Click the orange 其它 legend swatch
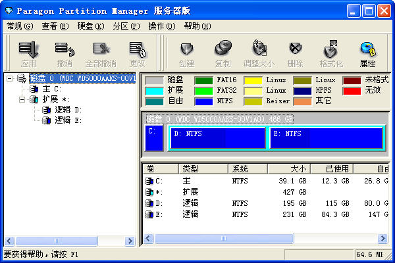395x263 pixels. click(302, 102)
